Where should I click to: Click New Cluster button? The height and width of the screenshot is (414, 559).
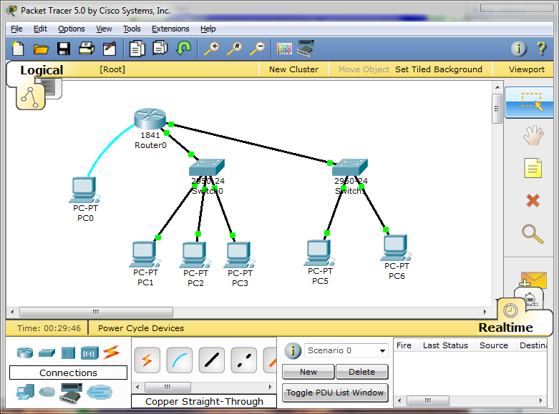293,69
